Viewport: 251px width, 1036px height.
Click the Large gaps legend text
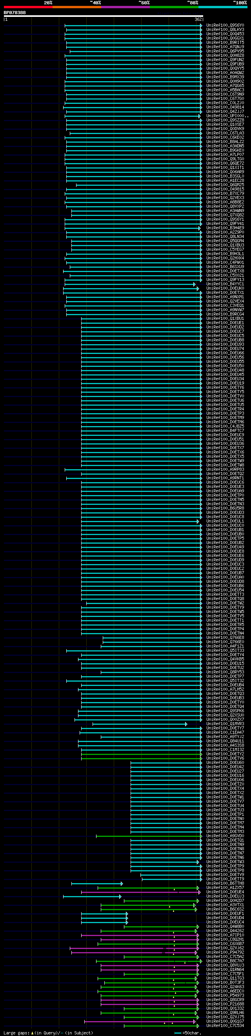[x=48, y=1033]
